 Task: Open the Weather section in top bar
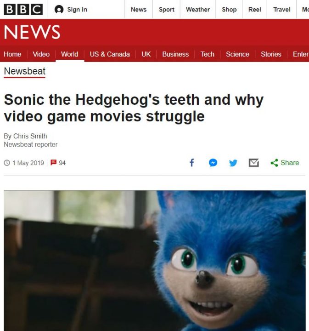click(x=198, y=10)
